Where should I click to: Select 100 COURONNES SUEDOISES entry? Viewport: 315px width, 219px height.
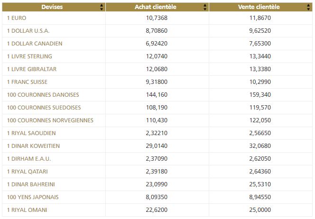(44, 108)
